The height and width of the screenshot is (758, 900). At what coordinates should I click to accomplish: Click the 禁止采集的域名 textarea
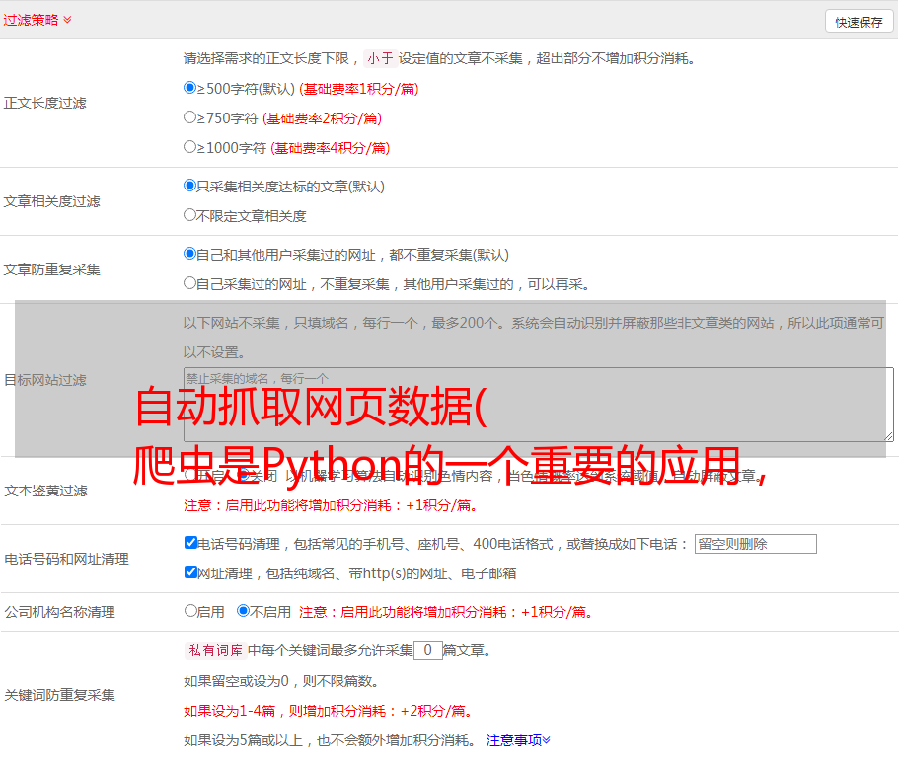click(x=539, y=405)
